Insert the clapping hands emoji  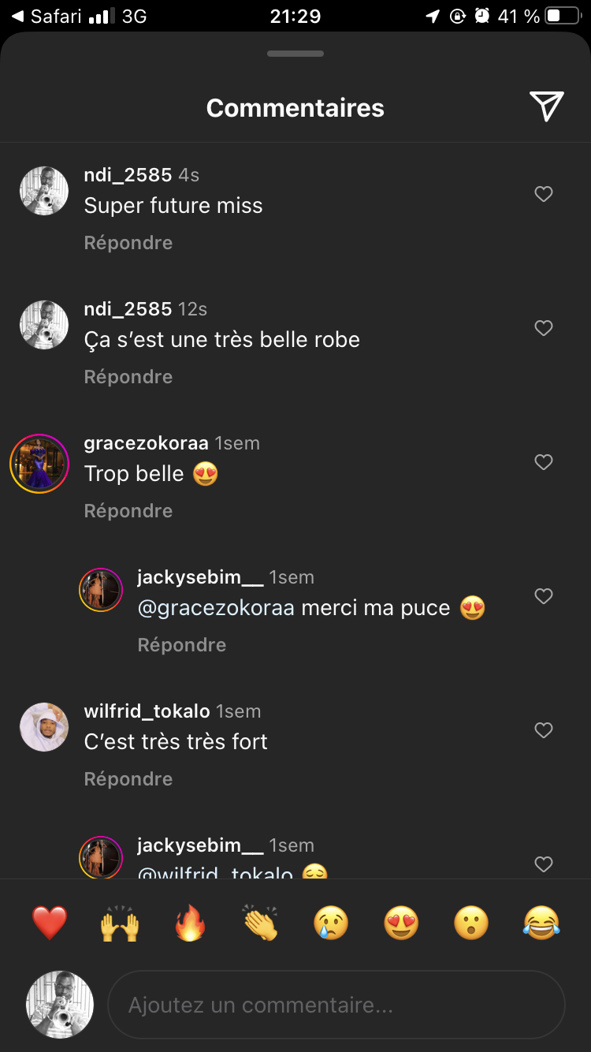(260, 923)
